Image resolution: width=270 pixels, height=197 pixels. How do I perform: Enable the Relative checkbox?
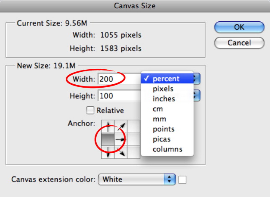click(x=90, y=111)
